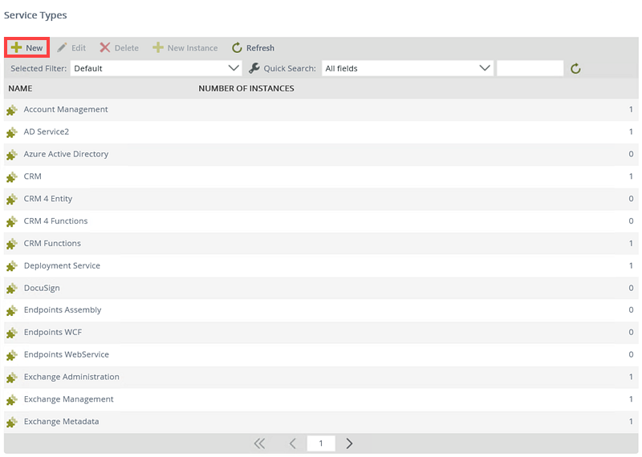Click the Edit toolbar button
This screenshot has width=642, height=457.
coord(71,48)
